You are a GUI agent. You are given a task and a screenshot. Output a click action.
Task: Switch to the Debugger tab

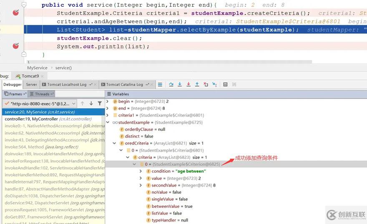pyautogui.click(x=13, y=85)
